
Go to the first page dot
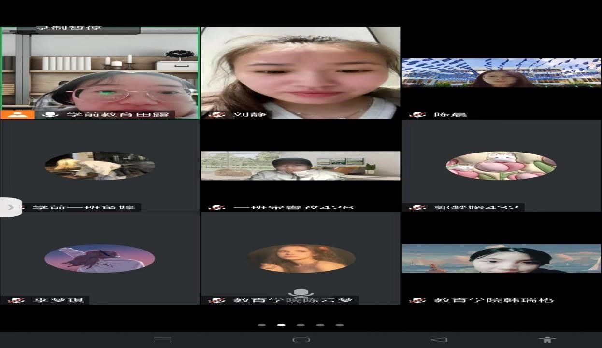[x=262, y=325]
